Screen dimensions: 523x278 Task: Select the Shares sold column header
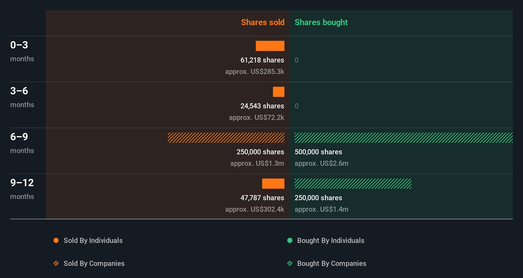click(x=263, y=22)
